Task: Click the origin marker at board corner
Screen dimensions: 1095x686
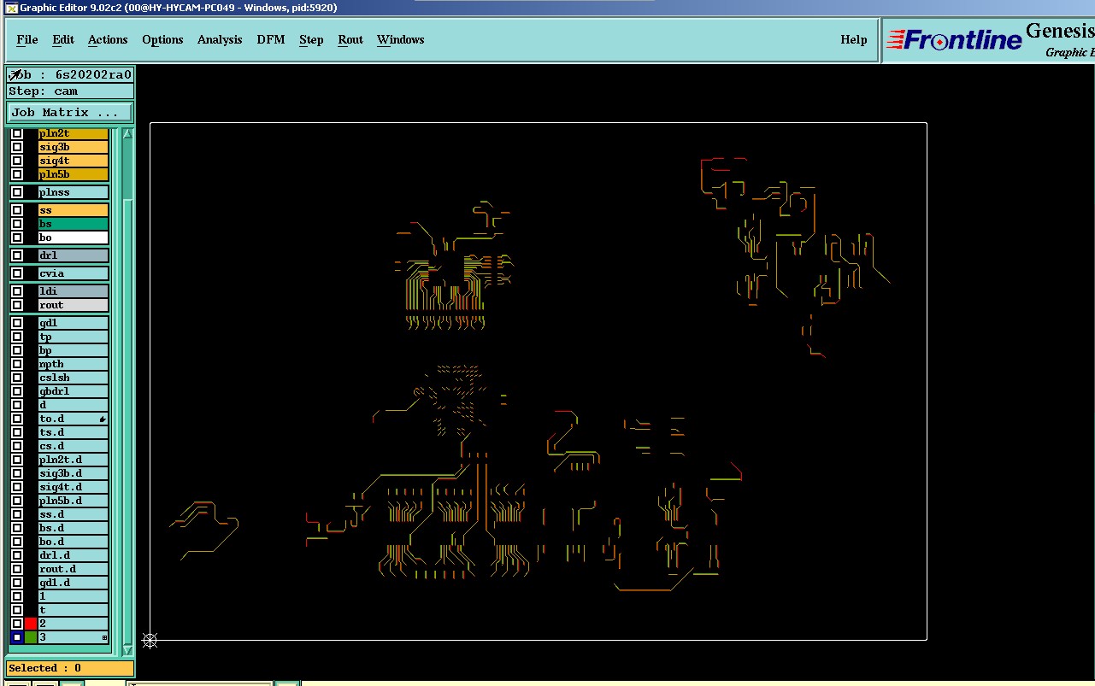Action: click(x=150, y=640)
